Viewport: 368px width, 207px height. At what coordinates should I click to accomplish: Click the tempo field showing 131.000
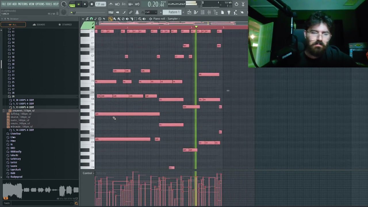coord(100,4)
